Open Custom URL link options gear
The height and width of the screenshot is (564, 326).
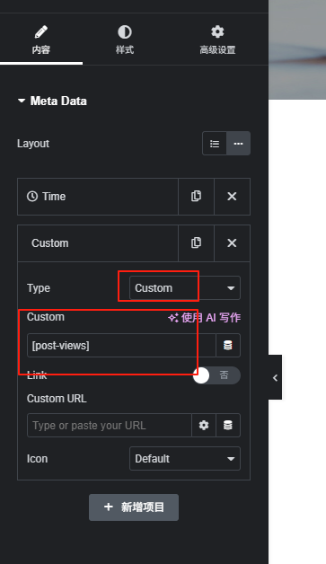point(204,425)
